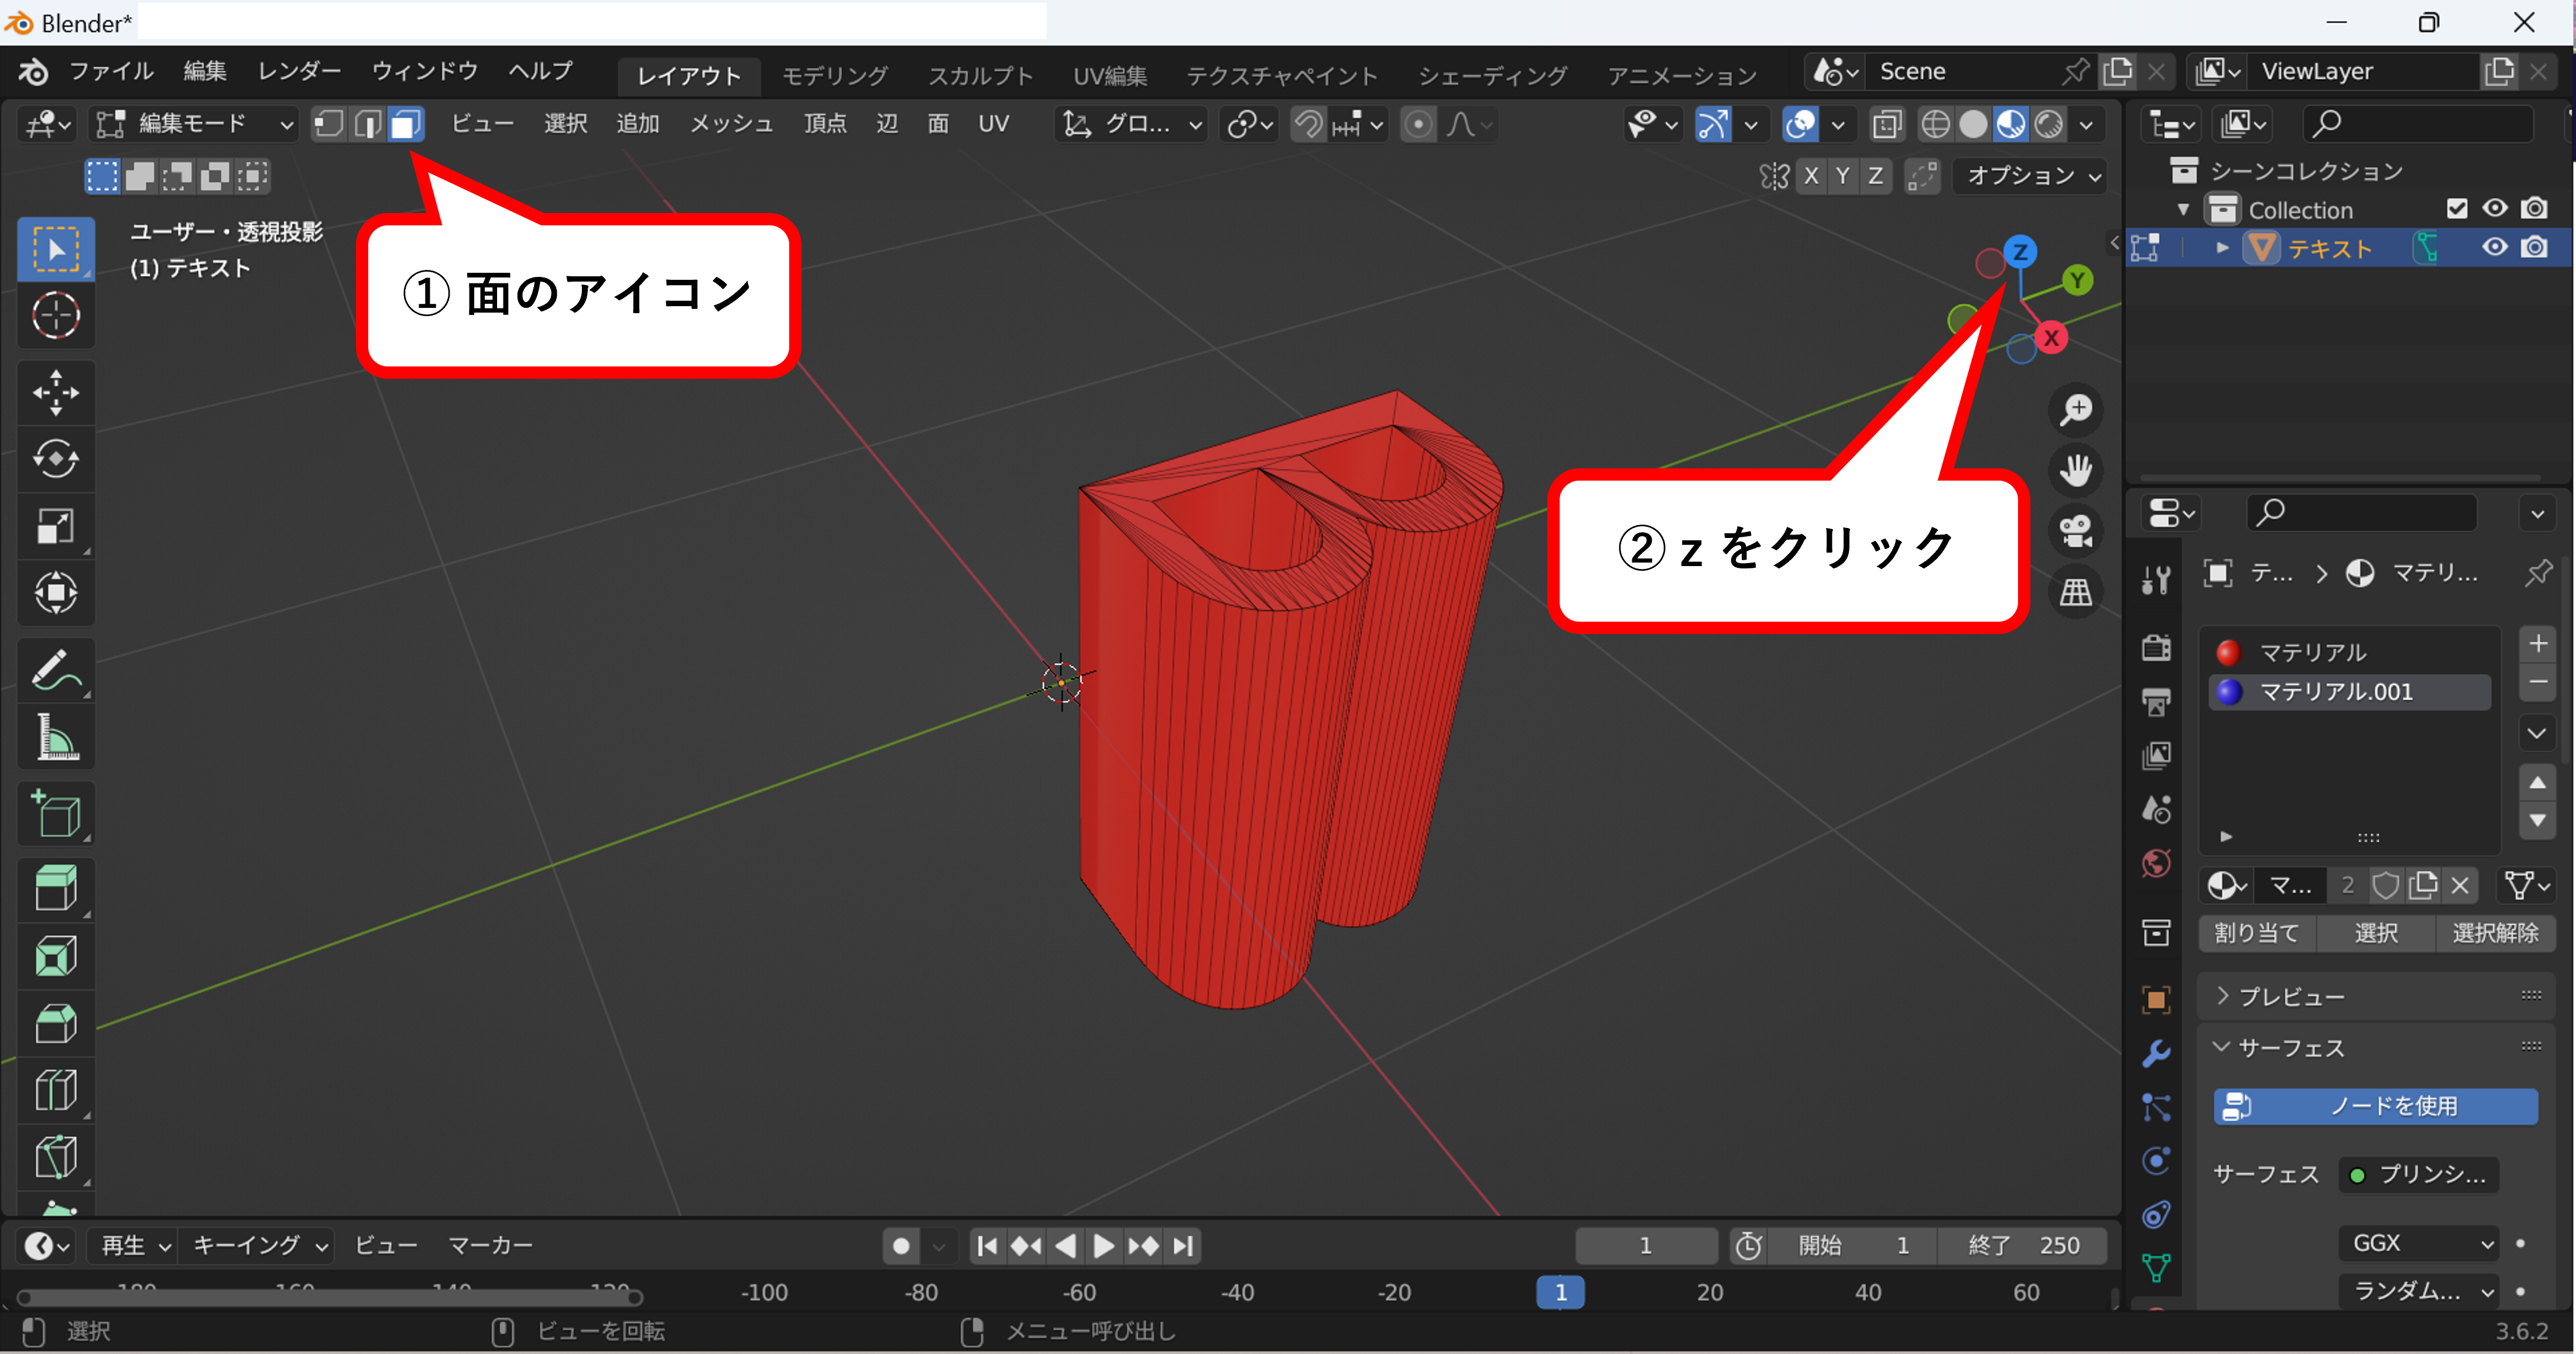2576x1354 pixels.
Task: Click the Z axis on navigation gizmo
Action: [x=2020, y=251]
